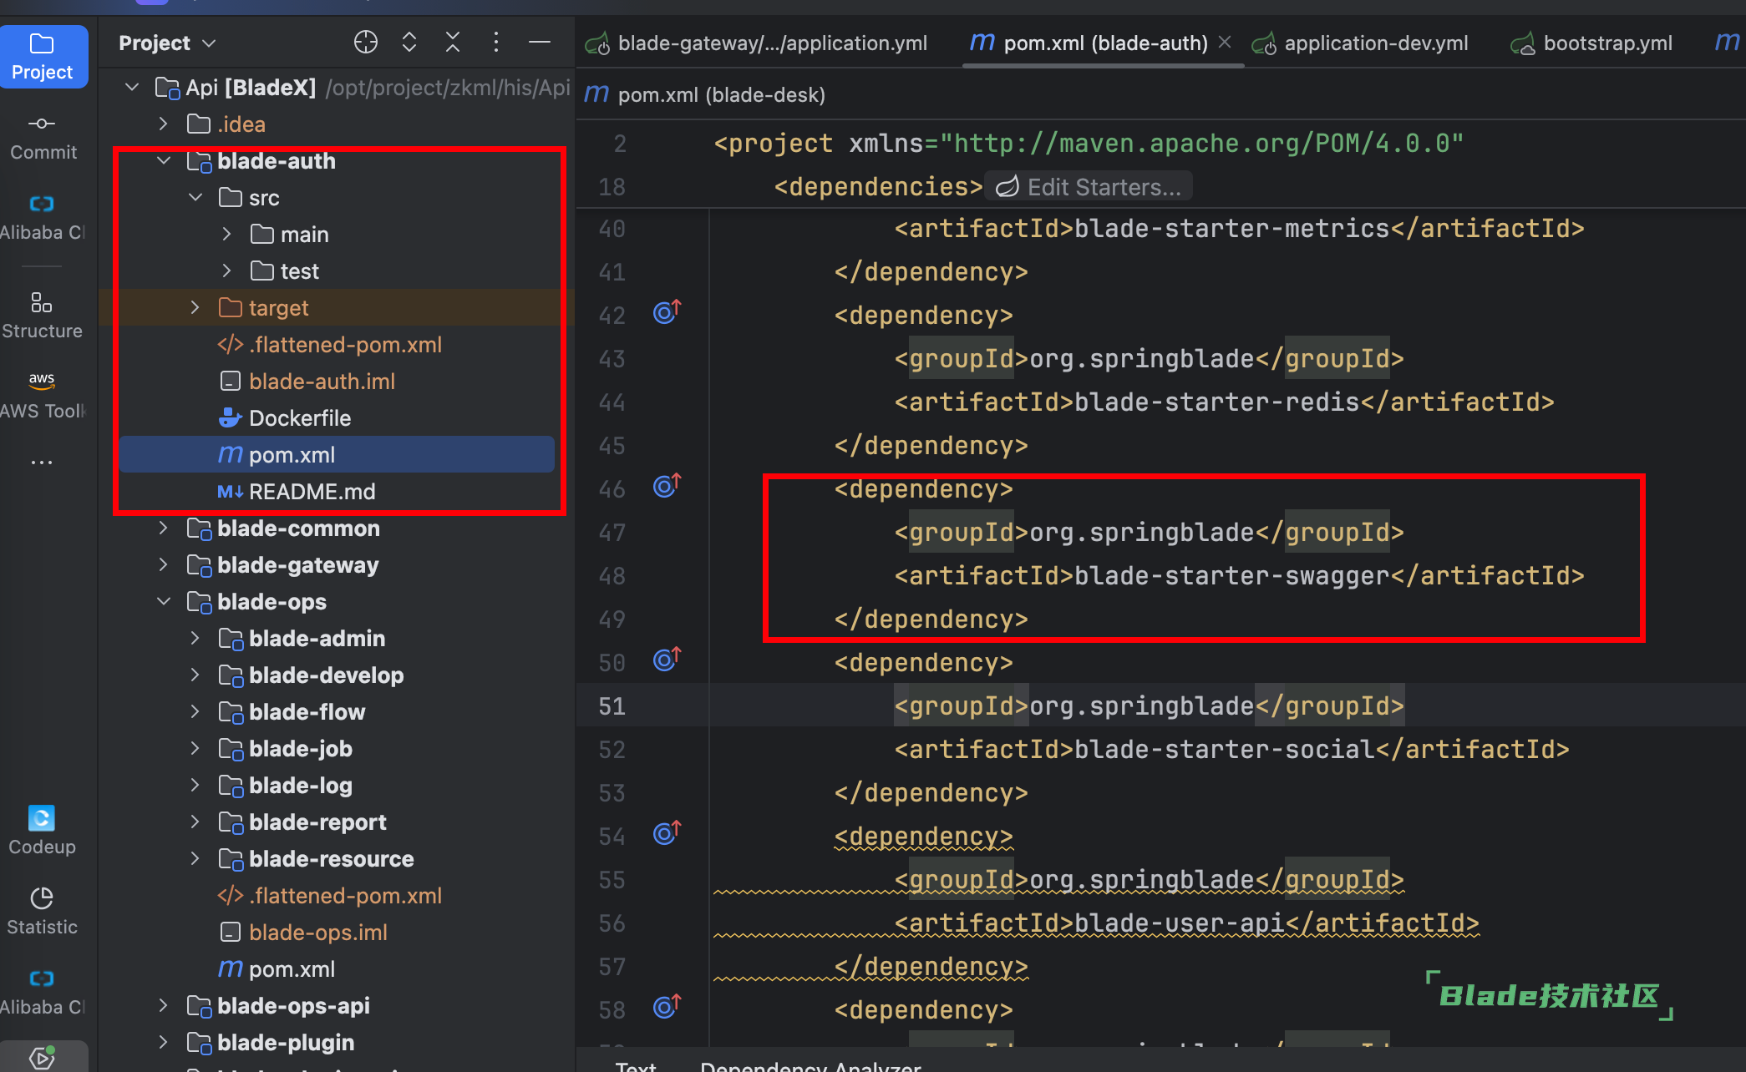The image size is (1746, 1072).
Task: Expand the main folder
Action: pyautogui.click(x=227, y=234)
